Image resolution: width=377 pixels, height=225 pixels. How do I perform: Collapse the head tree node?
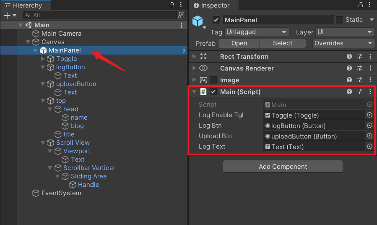tap(50, 109)
